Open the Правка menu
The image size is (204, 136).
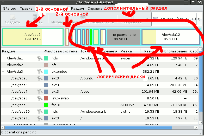[x=26, y=8]
